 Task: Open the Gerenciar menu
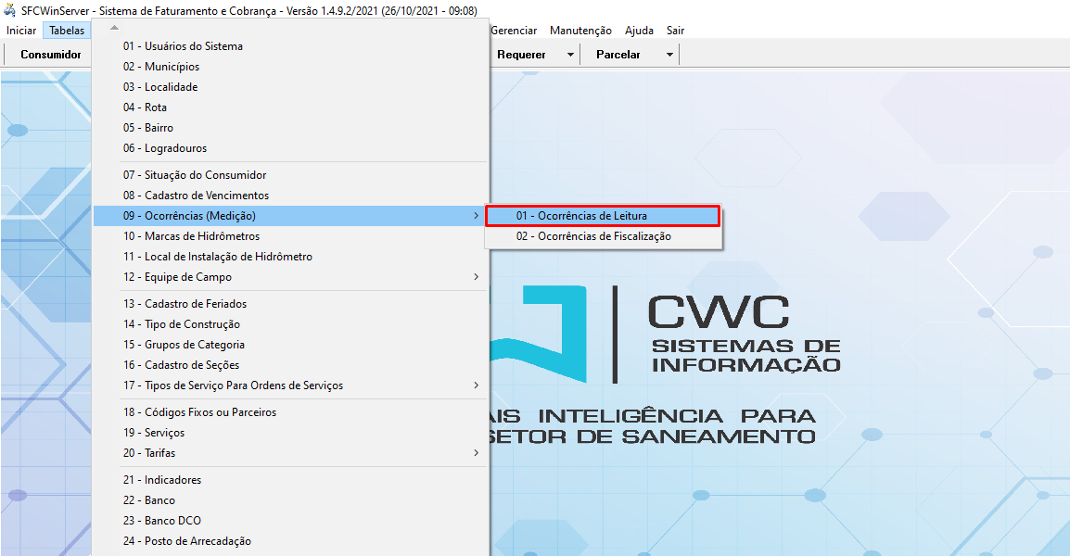[515, 30]
